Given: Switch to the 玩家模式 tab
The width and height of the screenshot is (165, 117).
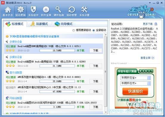Looking at the screenshot, I should (39, 24).
